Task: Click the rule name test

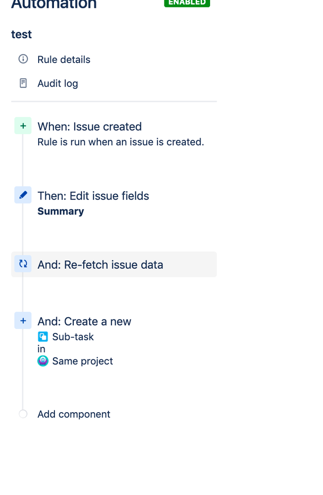Action: [x=21, y=34]
